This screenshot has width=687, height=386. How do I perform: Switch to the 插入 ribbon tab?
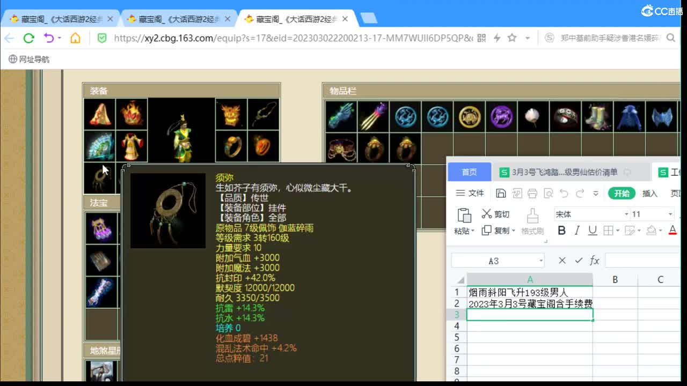click(x=651, y=193)
